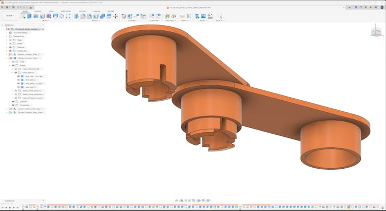Click the Create Sketch icon in toolbar
Viewport: 386px width, 211px height.
point(23,16)
